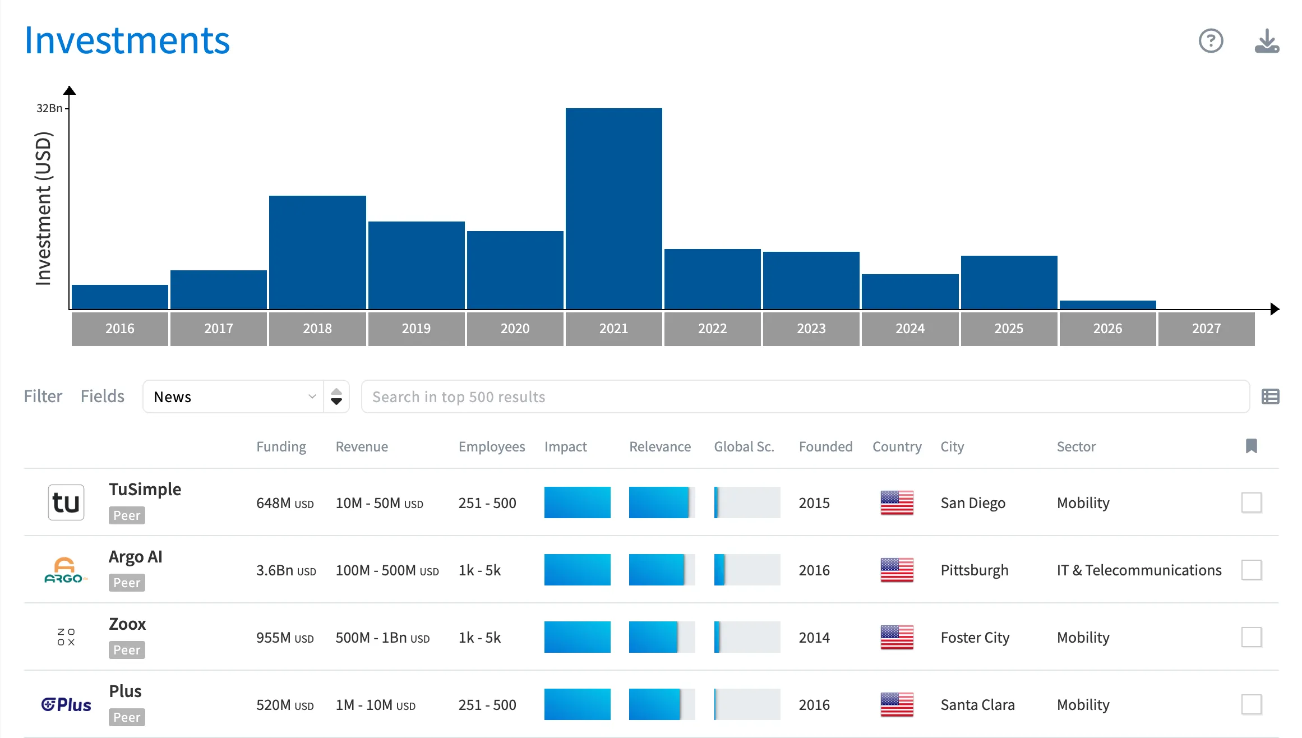Image resolution: width=1302 pixels, height=738 pixels.
Task: Check the bookmark box for Argo AI
Action: [1251, 570]
